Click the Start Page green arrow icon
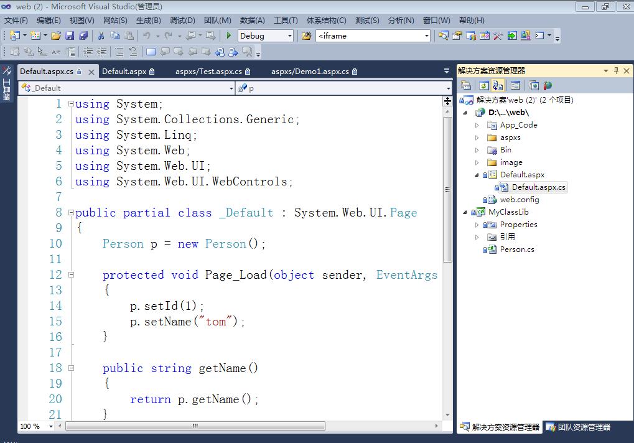 click(x=512, y=35)
